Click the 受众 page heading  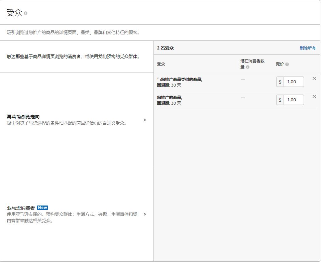point(14,13)
